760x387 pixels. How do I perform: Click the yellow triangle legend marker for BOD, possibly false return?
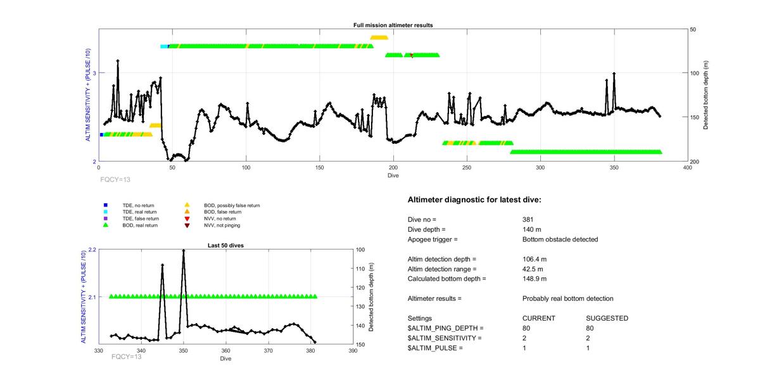click(187, 205)
